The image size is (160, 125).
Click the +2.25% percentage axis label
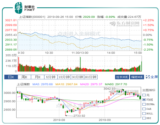click(x=149, y=20)
